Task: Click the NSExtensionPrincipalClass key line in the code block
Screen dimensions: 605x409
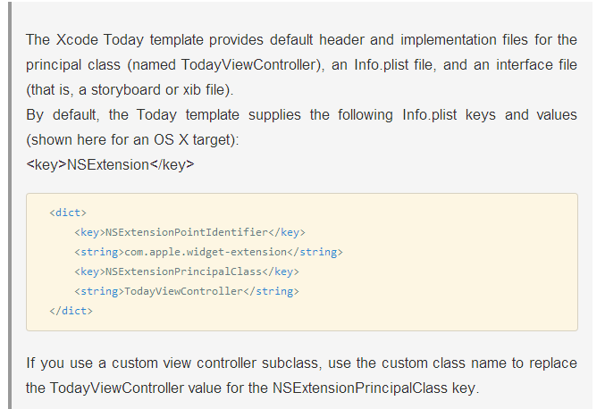Action: coord(187,271)
